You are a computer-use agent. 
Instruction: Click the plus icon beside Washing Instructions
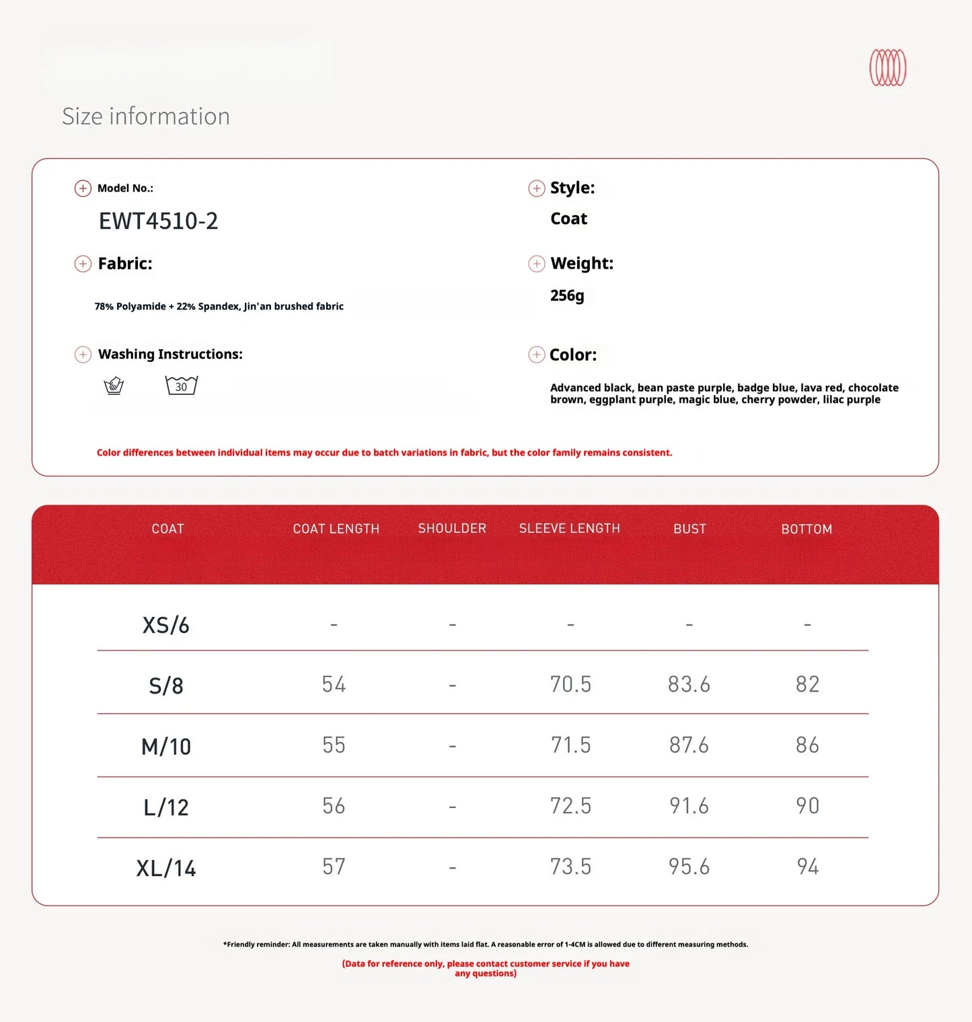pos(83,355)
